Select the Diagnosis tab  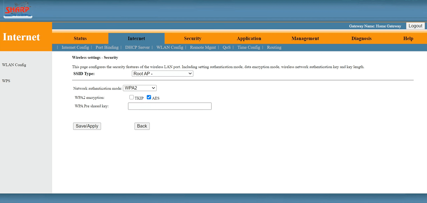click(x=361, y=38)
